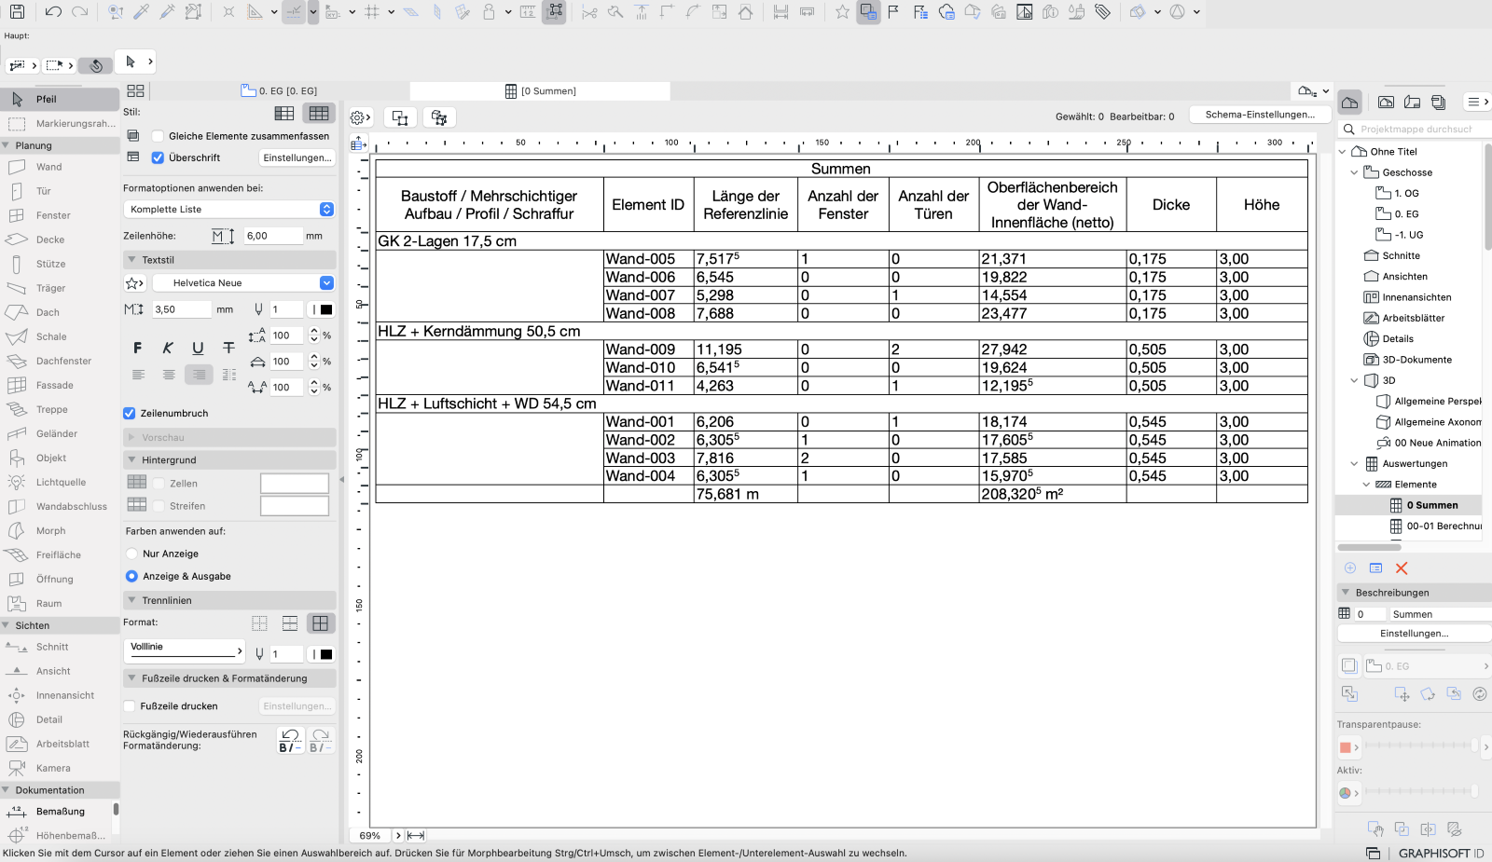Click Einstellungen next to Überschrift
Image resolution: width=1492 pixels, height=862 pixels.
[x=297, y=157]
